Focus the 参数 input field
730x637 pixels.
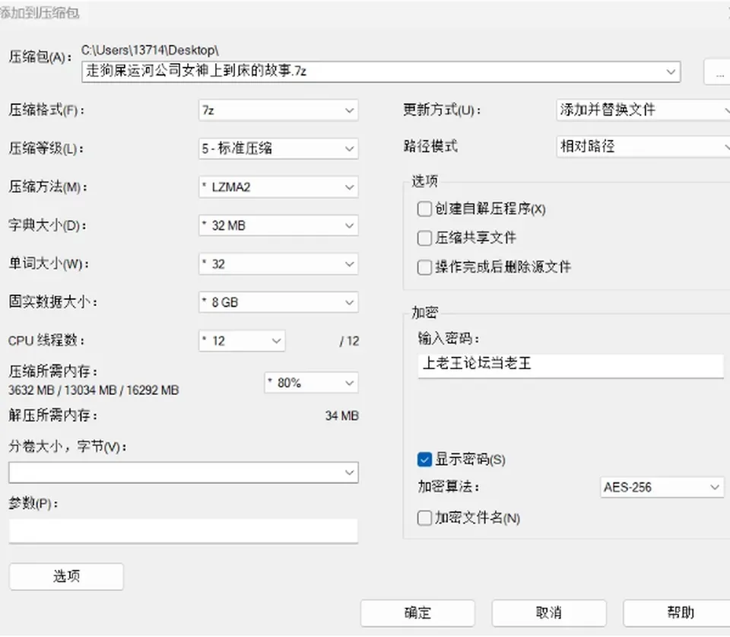[x=183, y=530]
